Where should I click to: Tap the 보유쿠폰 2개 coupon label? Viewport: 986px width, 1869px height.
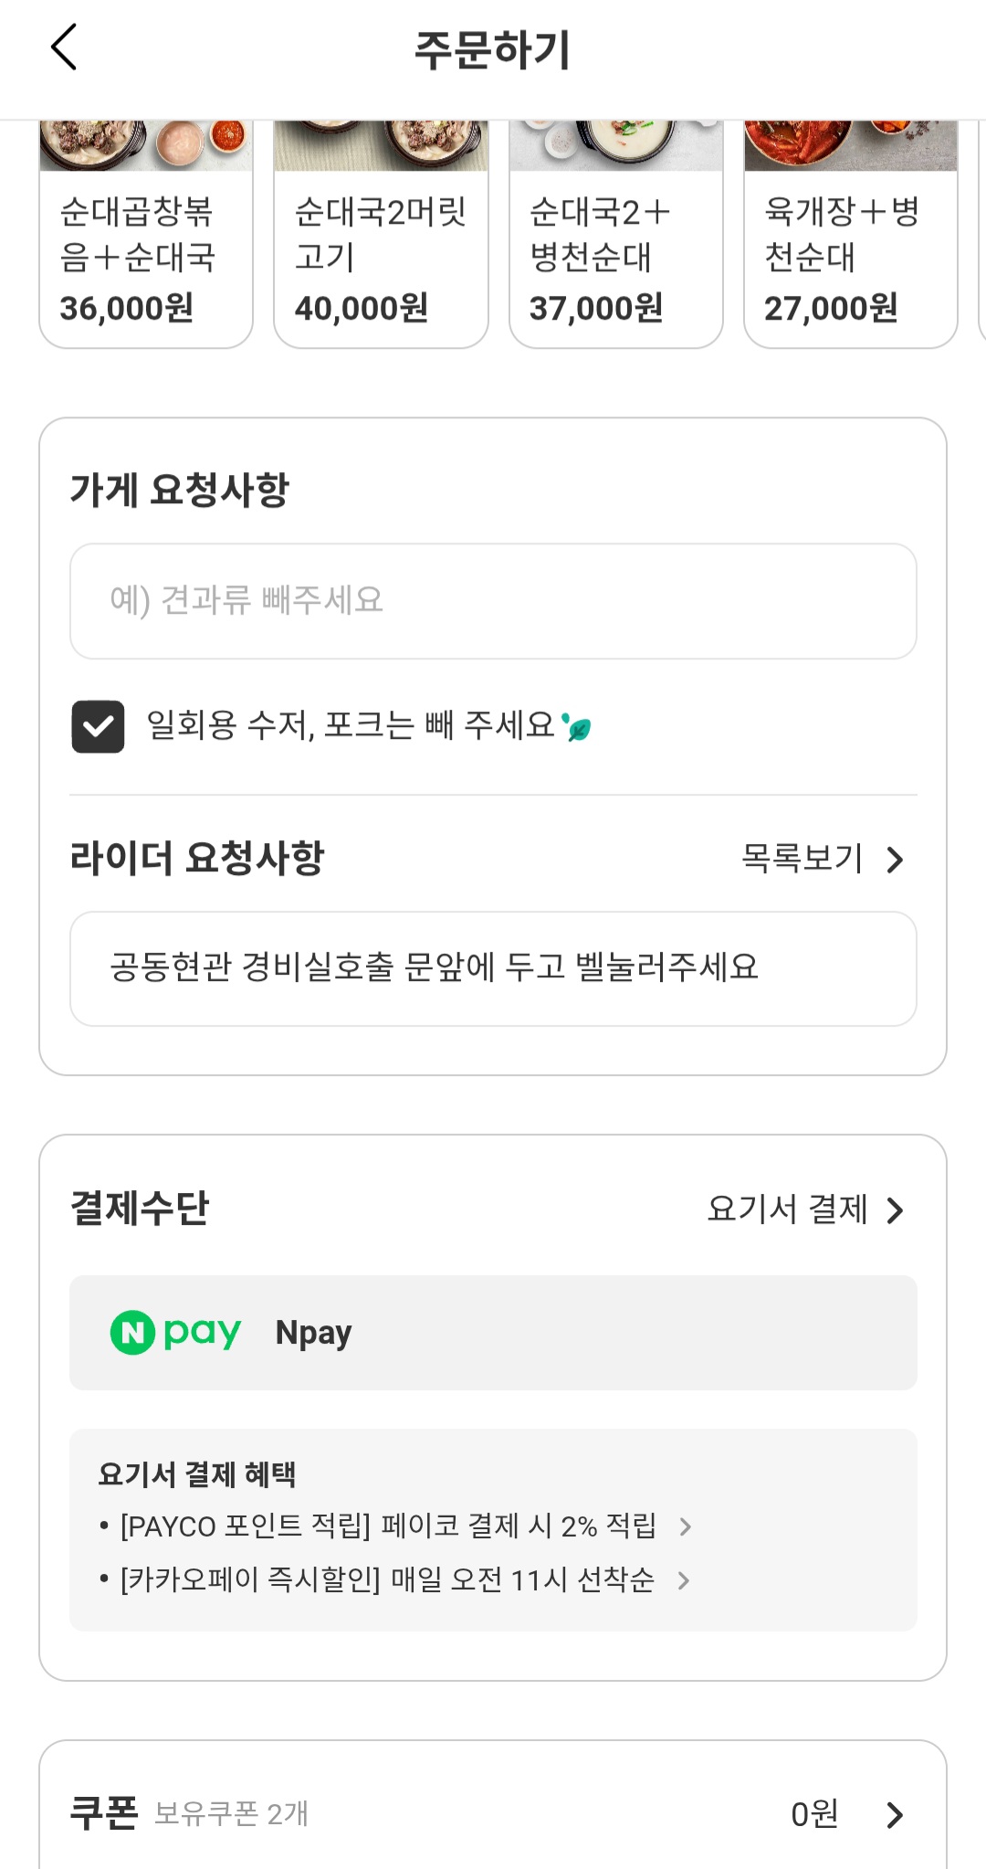231,1813
